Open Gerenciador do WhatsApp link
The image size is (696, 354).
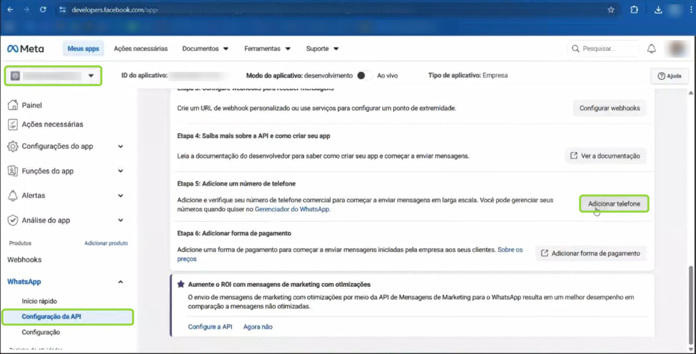292,209
